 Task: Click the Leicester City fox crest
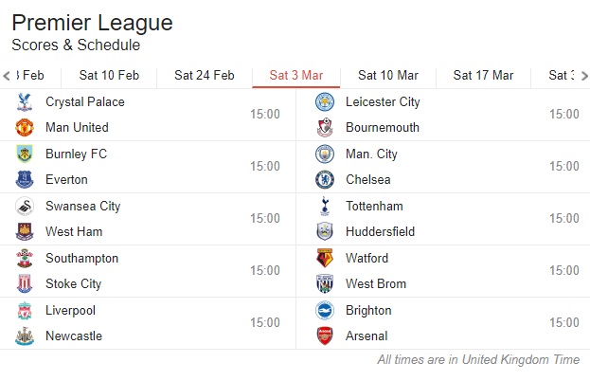point(325,102)
